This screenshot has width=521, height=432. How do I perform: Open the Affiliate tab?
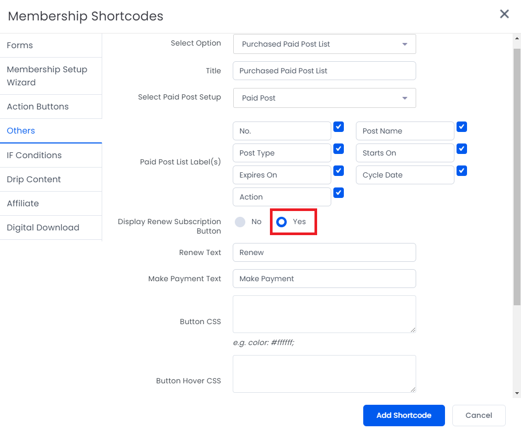point(51,204)
